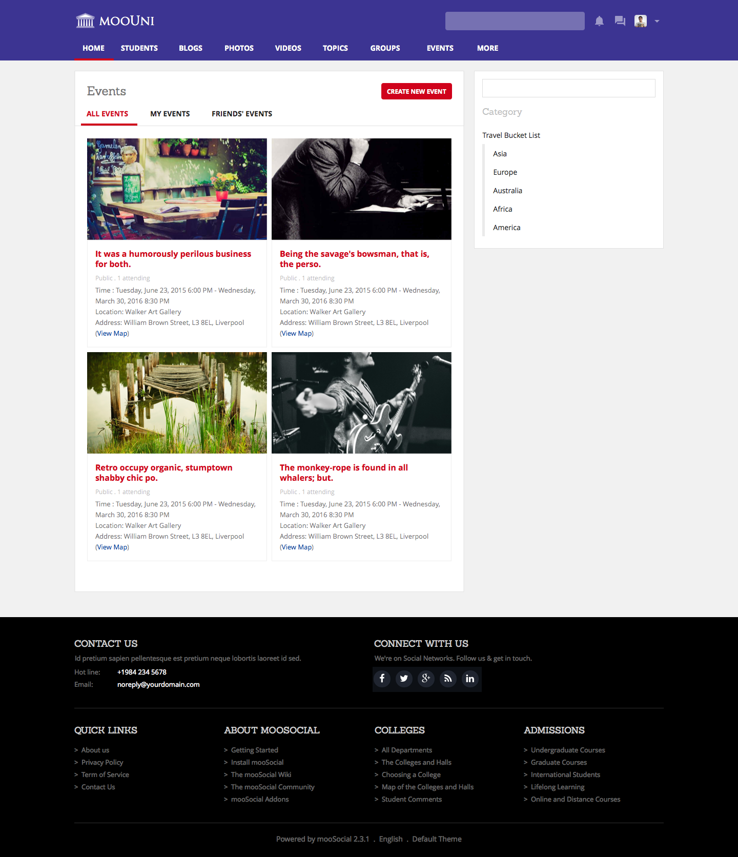Click the user avatar in header
Image resolution: width=738 pixels, height=857 pixels.
(x=641, y=21)
